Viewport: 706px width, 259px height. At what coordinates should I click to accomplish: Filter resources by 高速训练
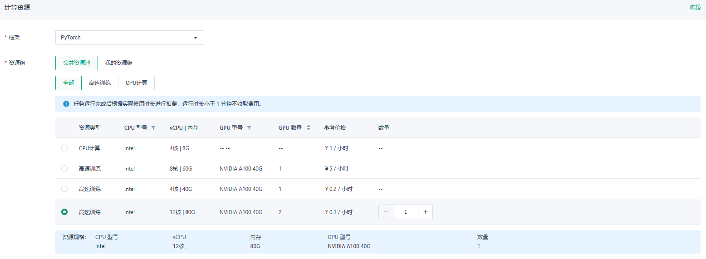(x=100, y=83)
